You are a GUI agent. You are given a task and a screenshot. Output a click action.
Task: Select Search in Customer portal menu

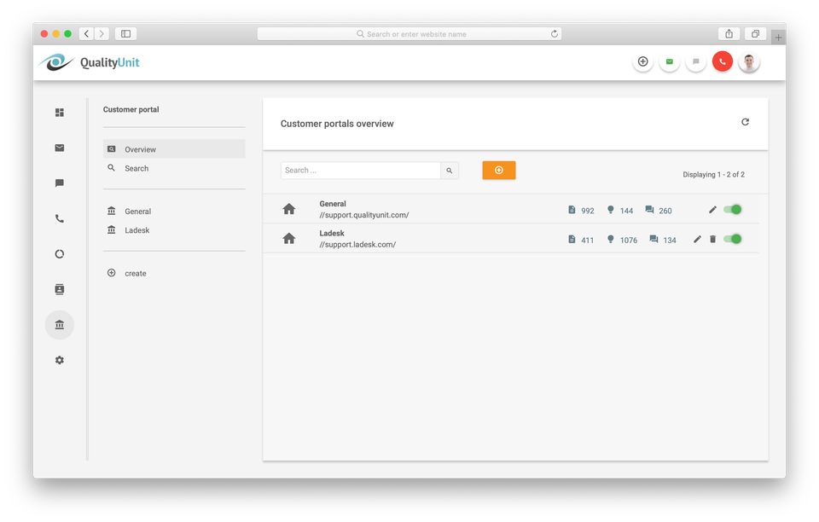click(136, 169)
